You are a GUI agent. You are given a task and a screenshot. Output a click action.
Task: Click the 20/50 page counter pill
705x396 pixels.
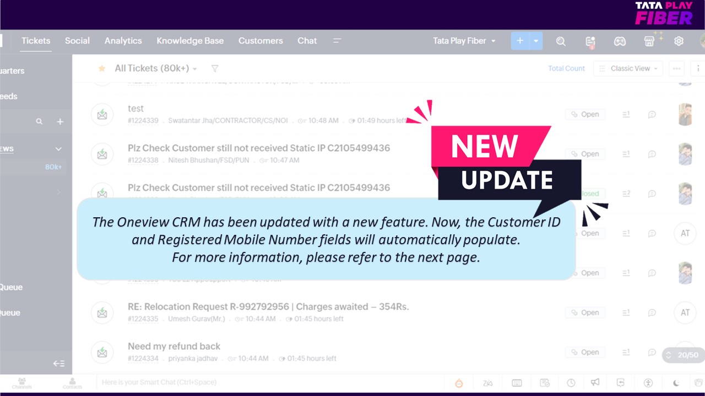(x=683, y=355)
